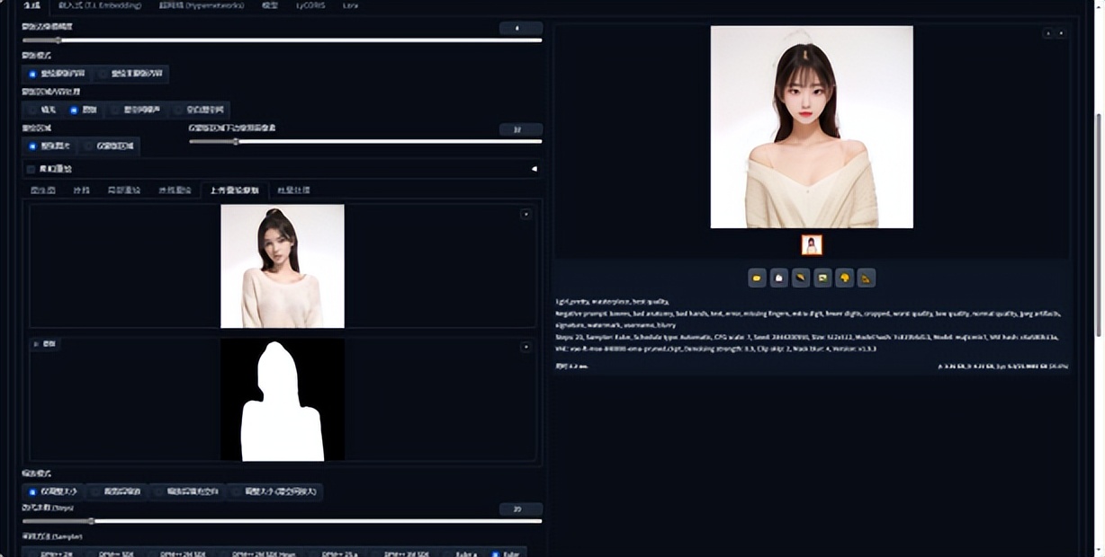Screen dimensions: 1105x557
Task: Select the small result thumbnail under preview
Action: click(812, 245)
